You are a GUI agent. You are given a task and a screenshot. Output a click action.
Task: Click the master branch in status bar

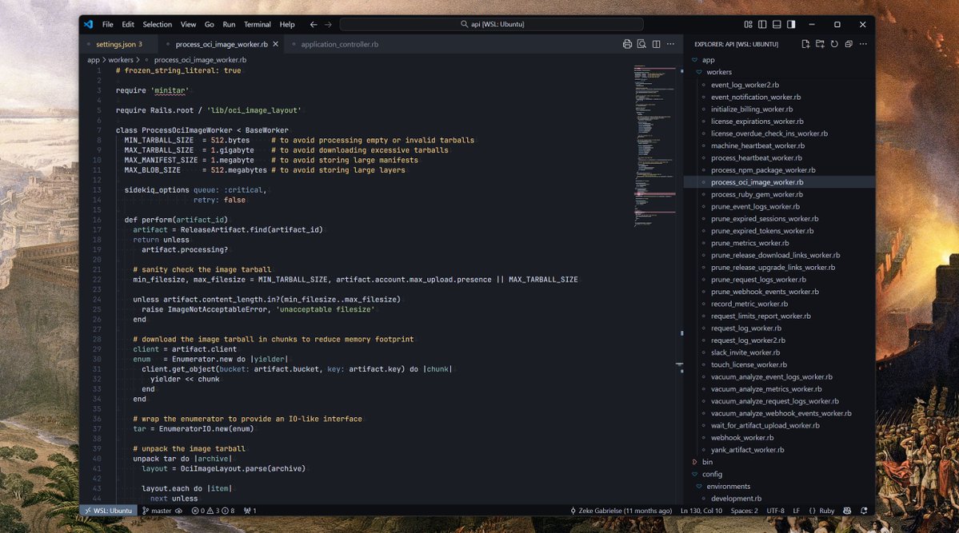pyautogui.click(x=158, y=511)
